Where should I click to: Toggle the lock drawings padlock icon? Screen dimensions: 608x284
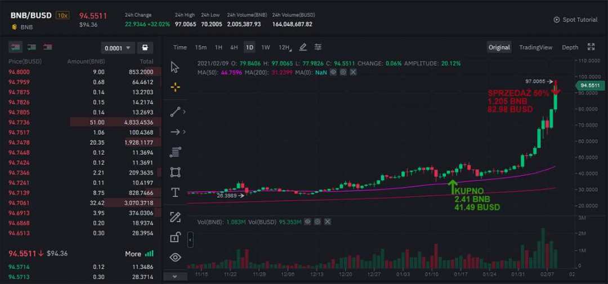(x=175, y=237)
